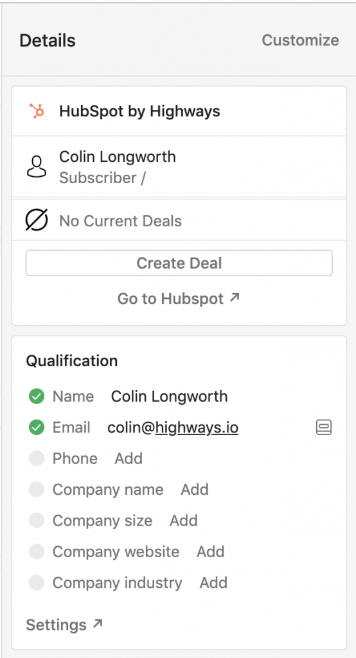Toggle the Company name qualification circle
The image size is (356, 658).
(x=37, y=489)
